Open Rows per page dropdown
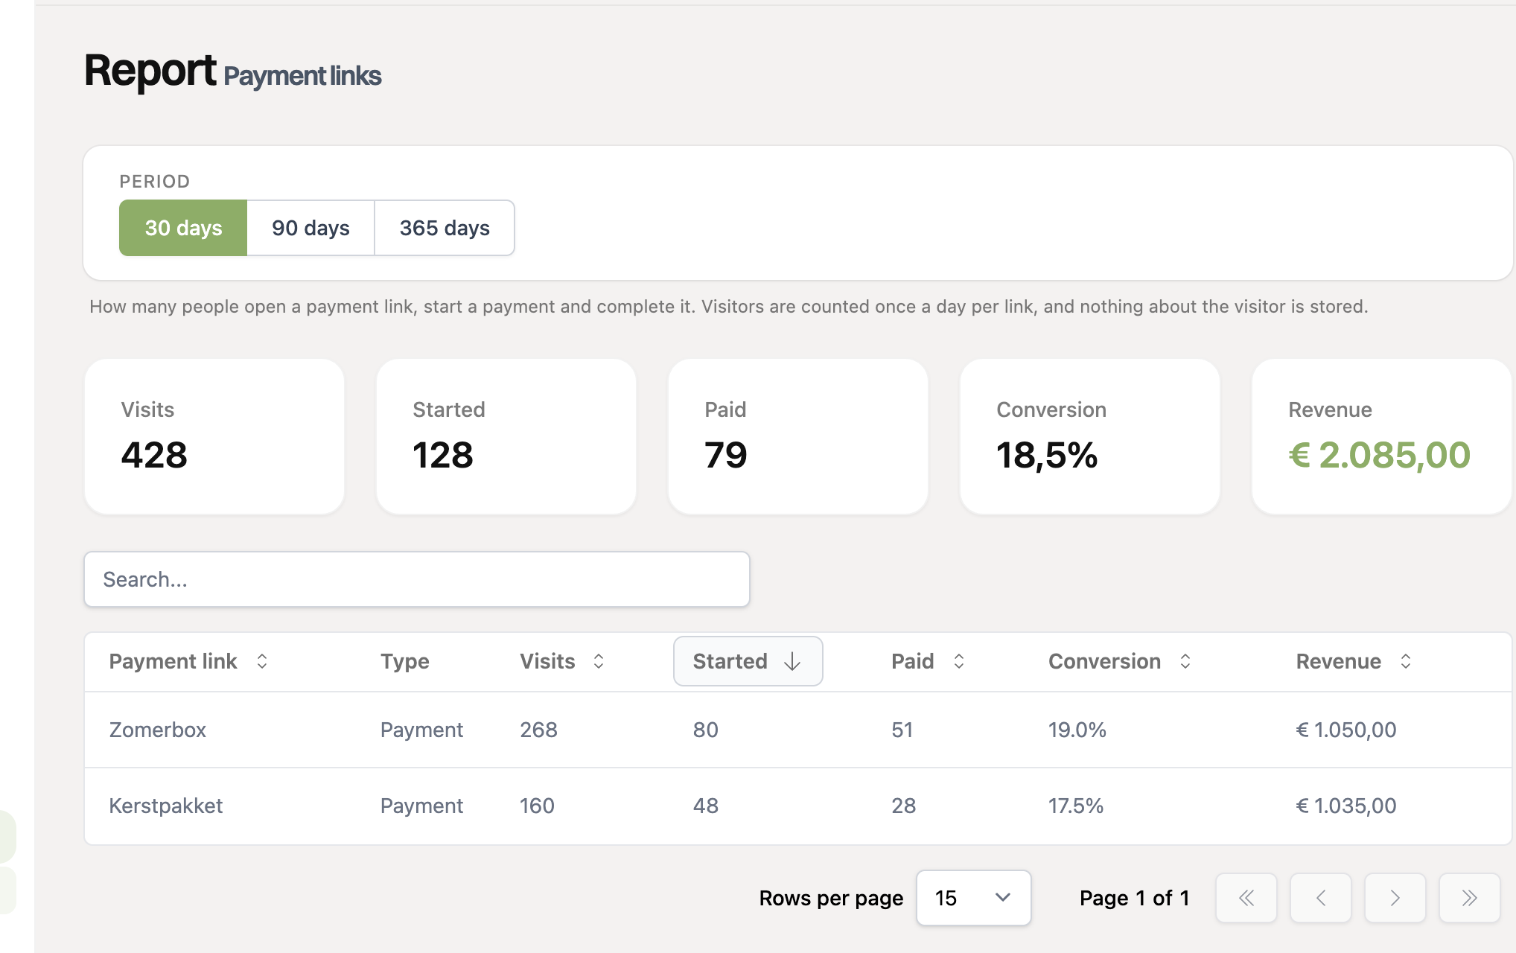Screen dimensions: 1516x953 [x=973, y=898]
